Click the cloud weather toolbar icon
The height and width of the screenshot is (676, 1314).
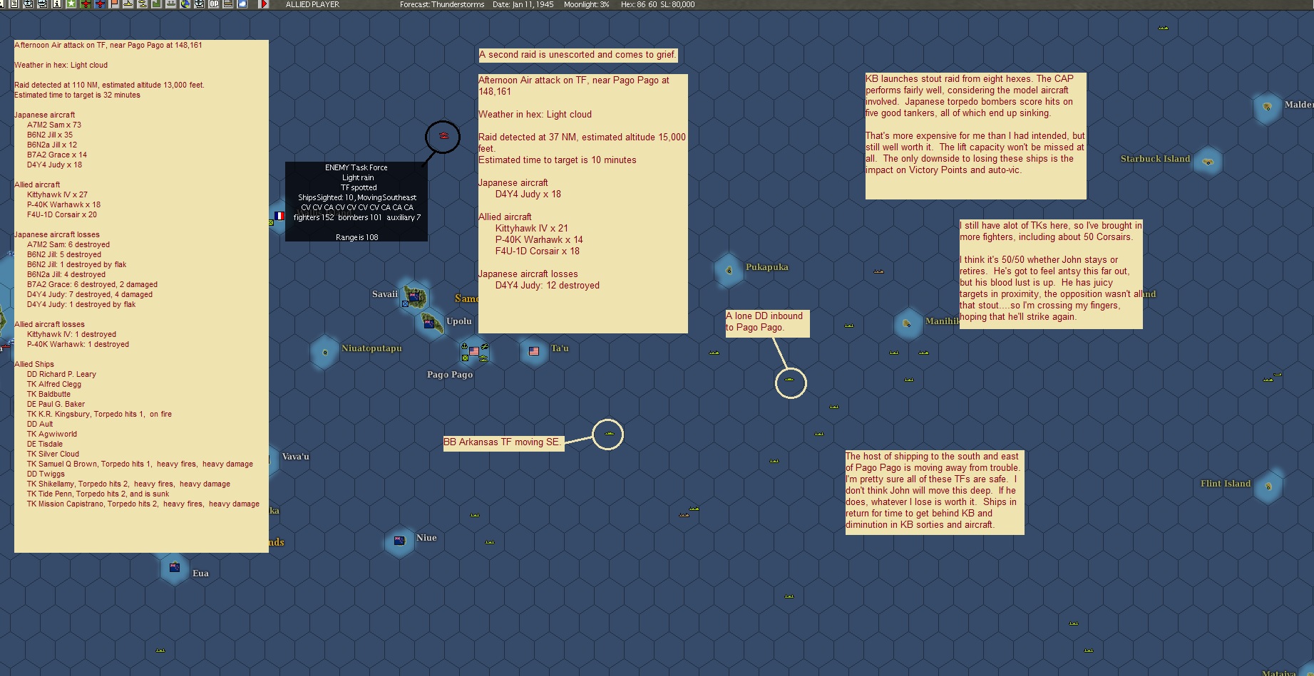242,4
